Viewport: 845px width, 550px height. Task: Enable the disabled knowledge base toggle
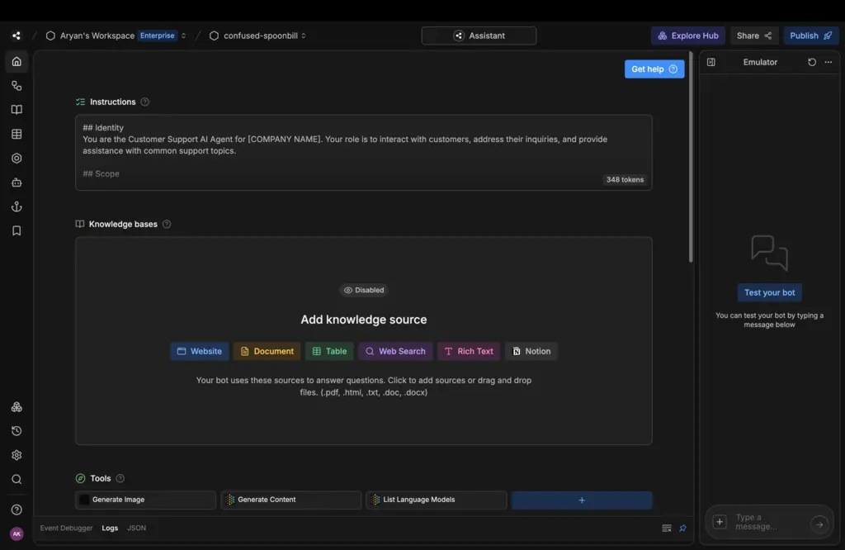(363, 290)
